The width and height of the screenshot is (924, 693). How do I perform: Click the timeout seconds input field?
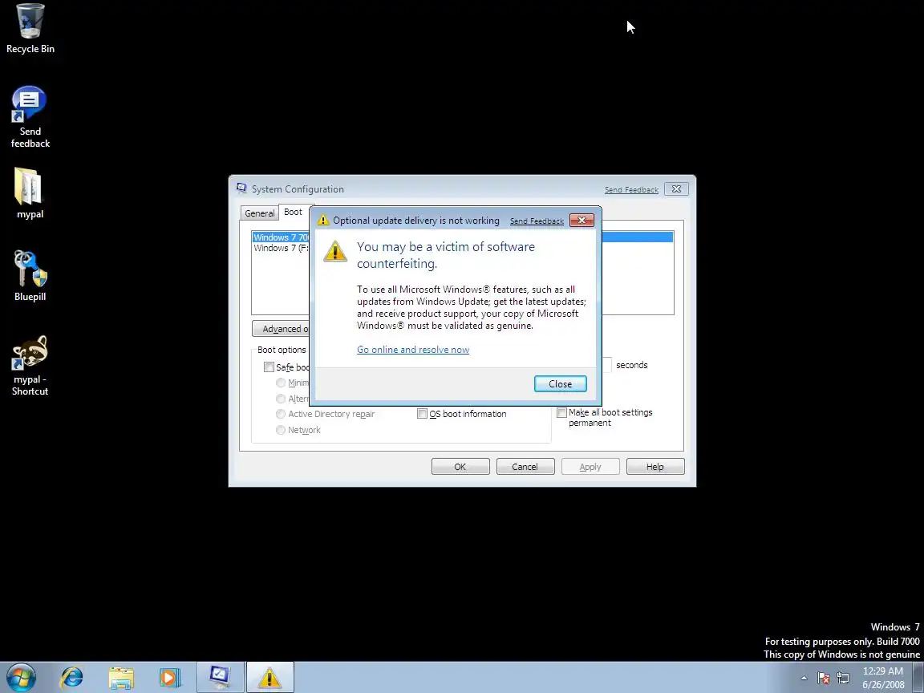click(607, 365)
